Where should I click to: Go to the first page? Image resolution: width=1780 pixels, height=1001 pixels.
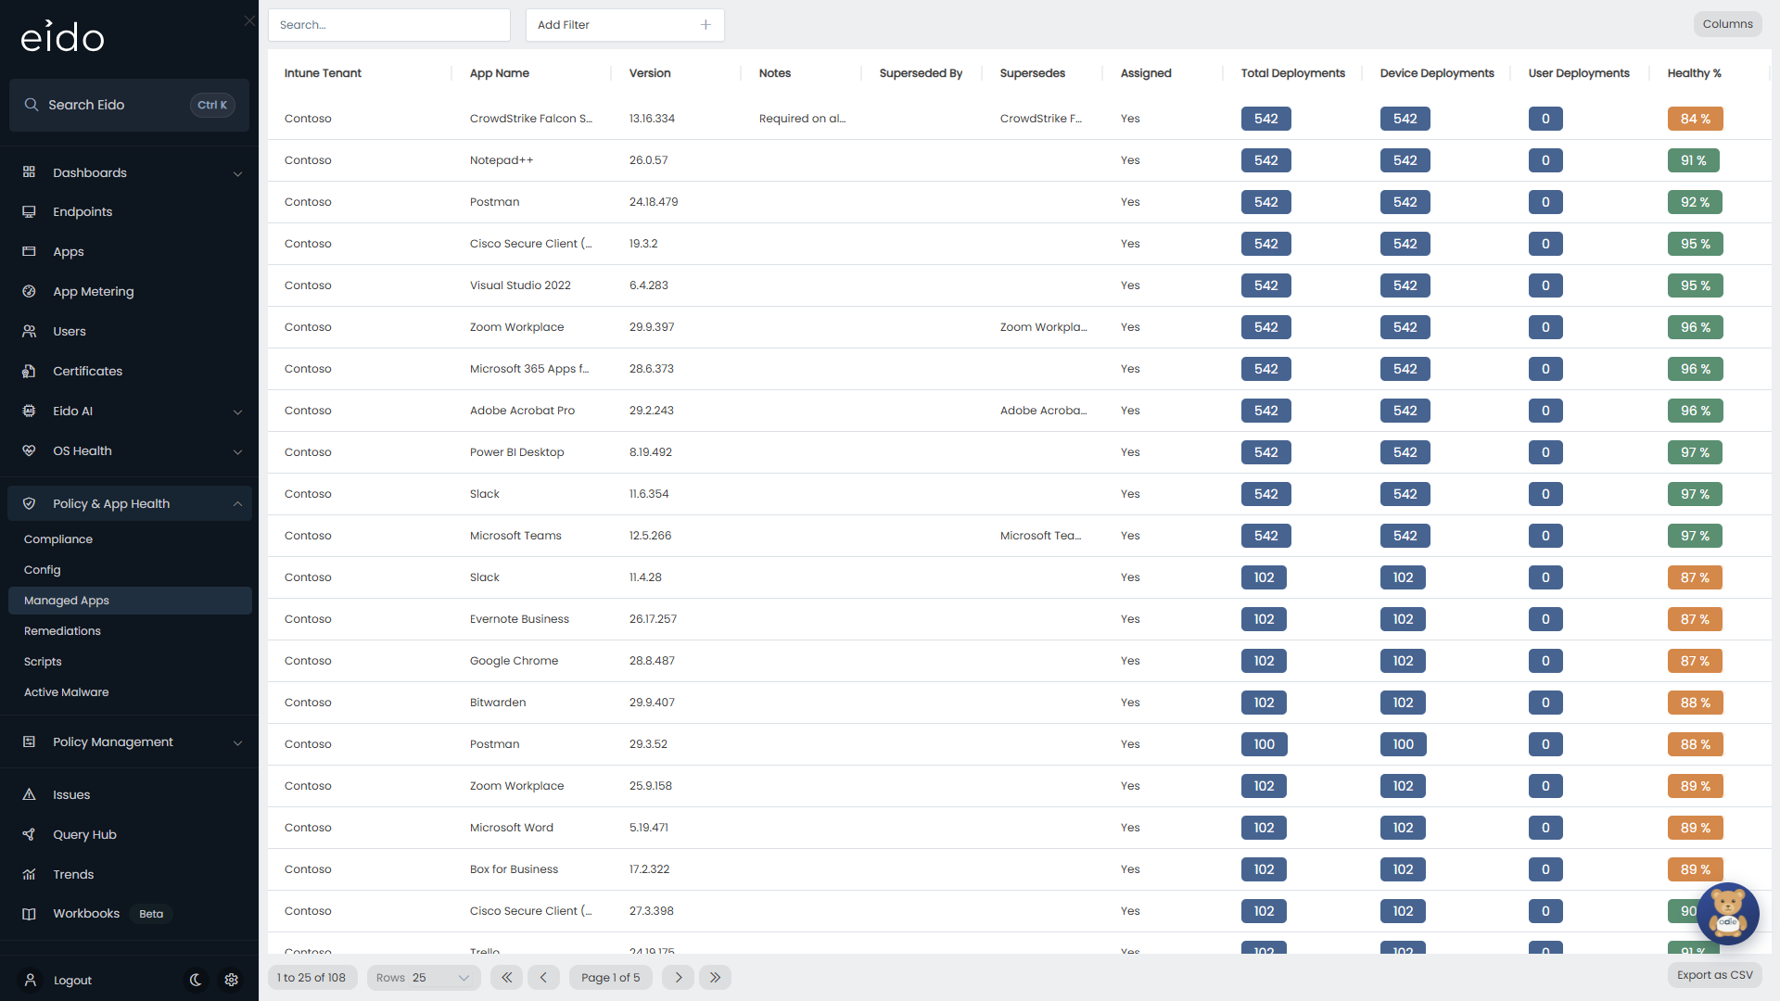coord(506,978)
